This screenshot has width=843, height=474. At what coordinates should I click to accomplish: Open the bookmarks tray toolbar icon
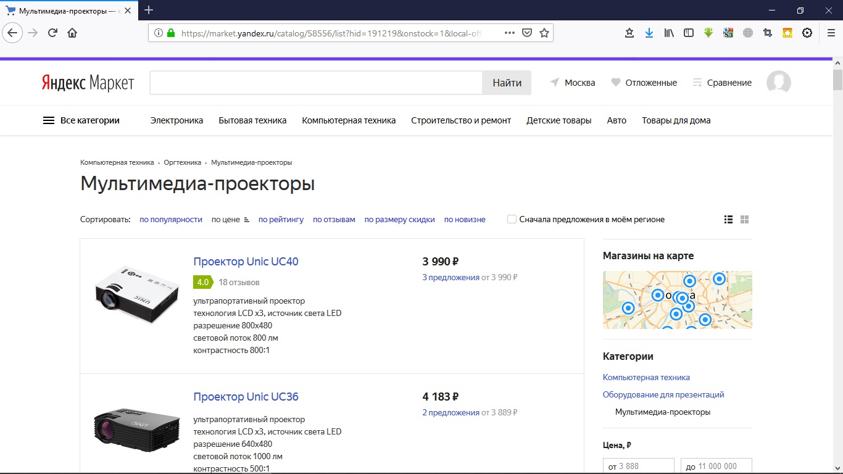click(x=629, y=33)
